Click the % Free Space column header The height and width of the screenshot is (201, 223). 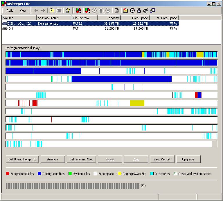pyautogui.click(x=164, y=18)
